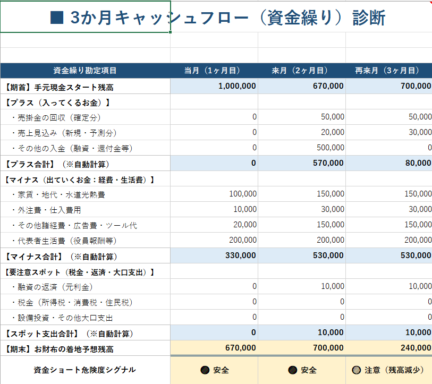Click the 売掛金の回収（確定分） row label
The image size is (432, 384).
(x=56, y=118)
